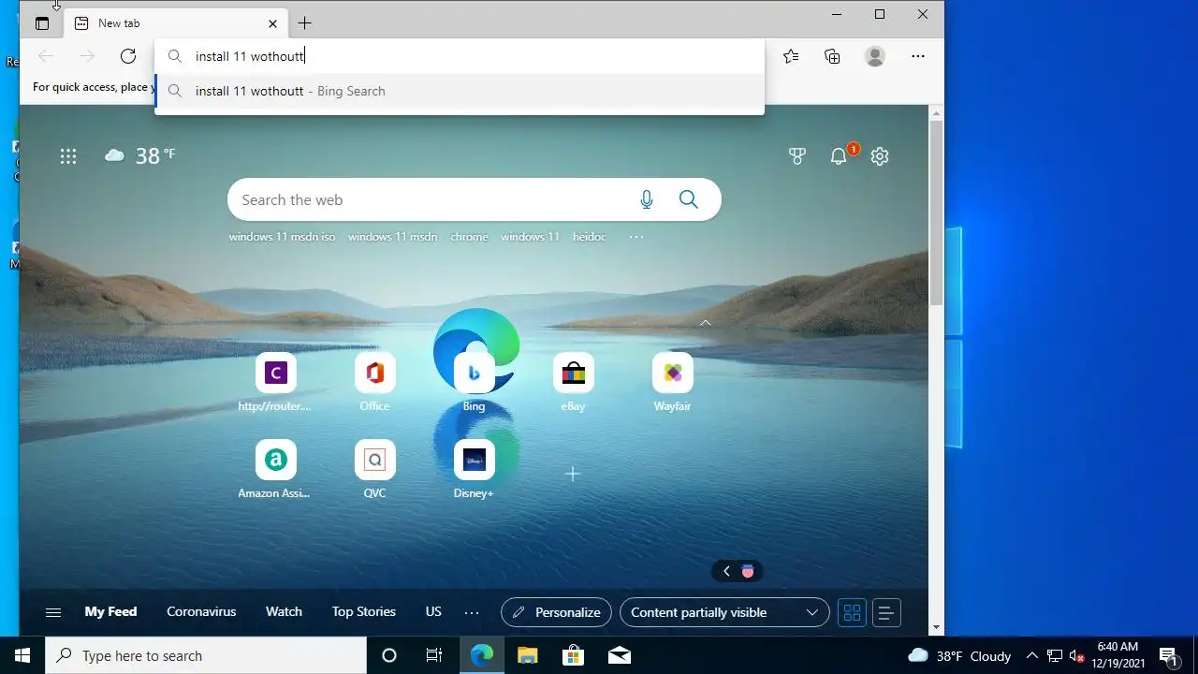The height and width of the screenshot is (674, 1198).
Task: Open the Action Center notifications icon
Action: click(1168, 655)
